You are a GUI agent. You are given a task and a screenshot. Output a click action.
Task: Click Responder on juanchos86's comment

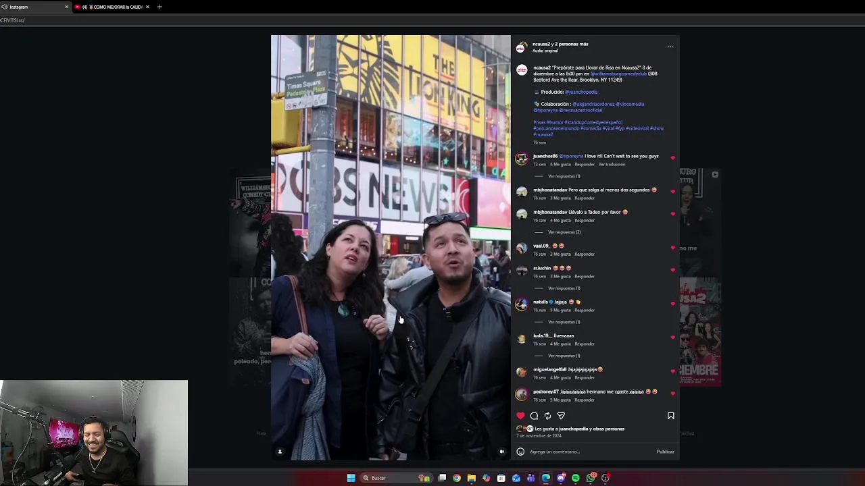(585, 164)
